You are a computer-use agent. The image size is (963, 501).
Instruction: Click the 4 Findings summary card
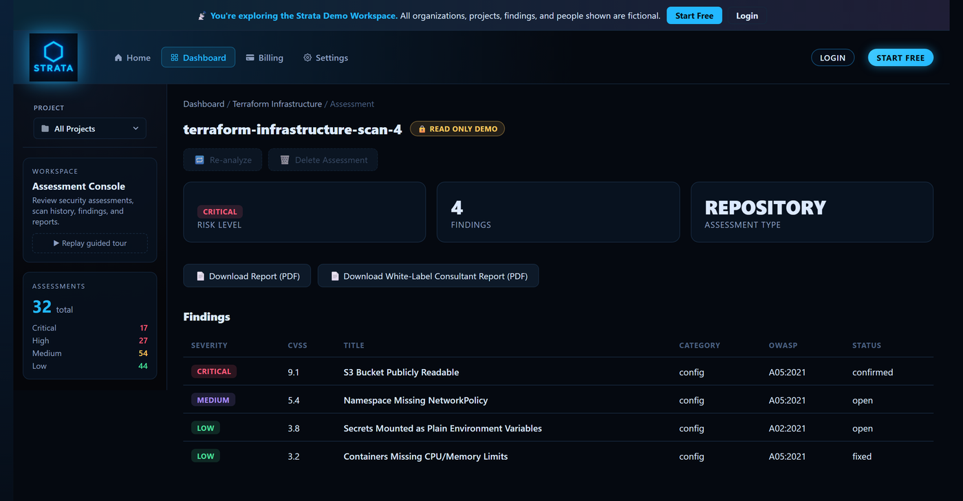[x=558, y=212]
